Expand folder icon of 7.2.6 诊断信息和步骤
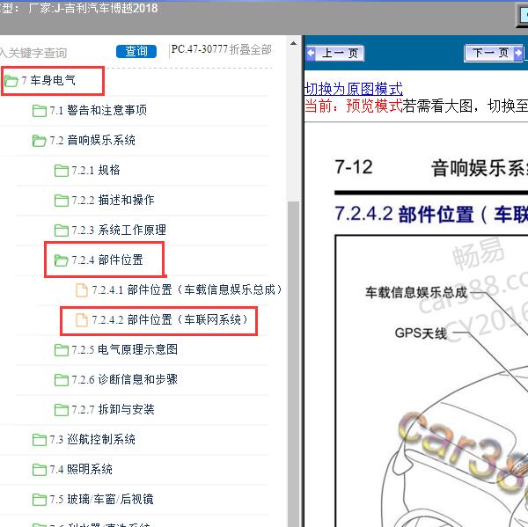Image resolution: width=528 pixels, height=527 pixels. [62, 380]
